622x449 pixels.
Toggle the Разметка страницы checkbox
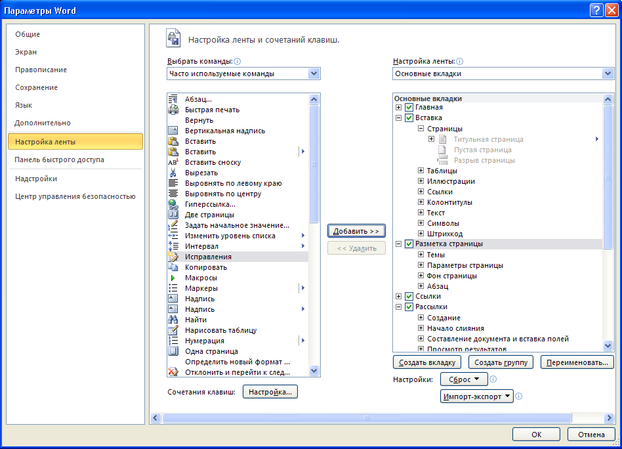(409, 244)
